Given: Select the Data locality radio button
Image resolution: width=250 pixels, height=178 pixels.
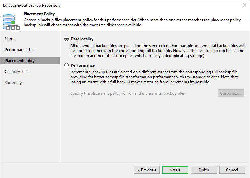Looking at the screenshot, I should 67,39.
